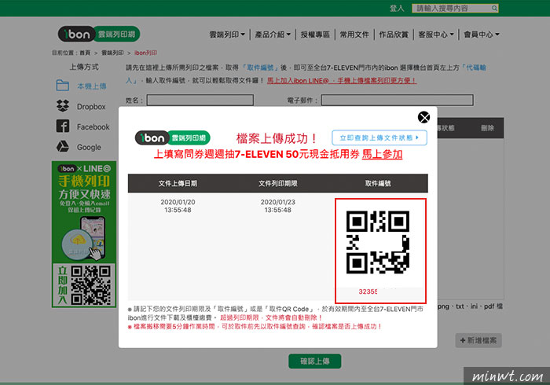The image size is (550, 385).
Task: Click the 馬上參加 survey link
Action: point(382,154)
